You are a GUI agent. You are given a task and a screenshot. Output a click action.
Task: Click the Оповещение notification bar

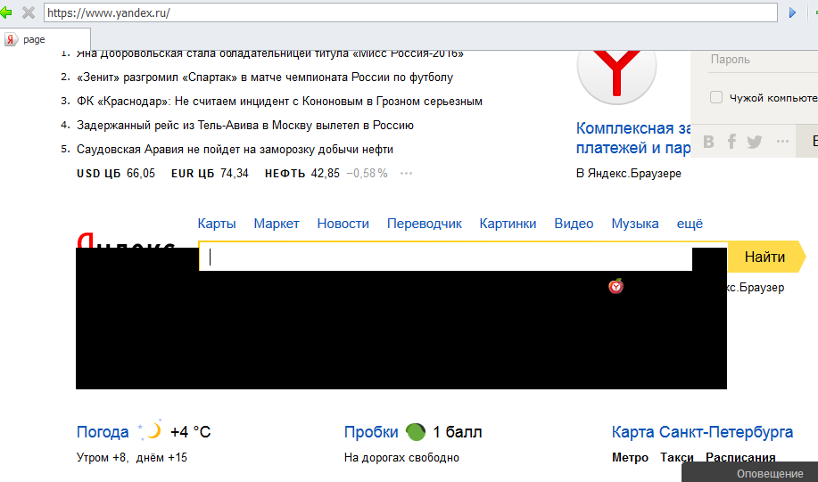pos(749,472)
